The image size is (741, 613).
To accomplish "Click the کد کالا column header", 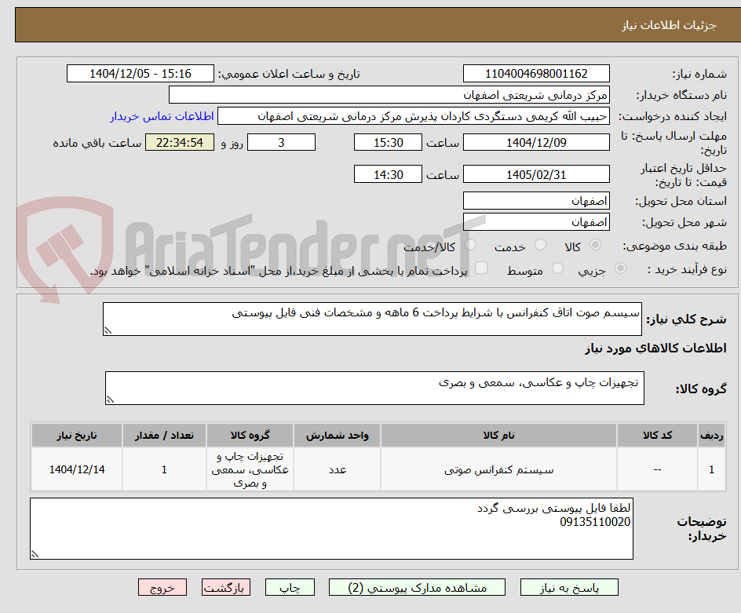I will pyautogui.click(x=657, y=436).
